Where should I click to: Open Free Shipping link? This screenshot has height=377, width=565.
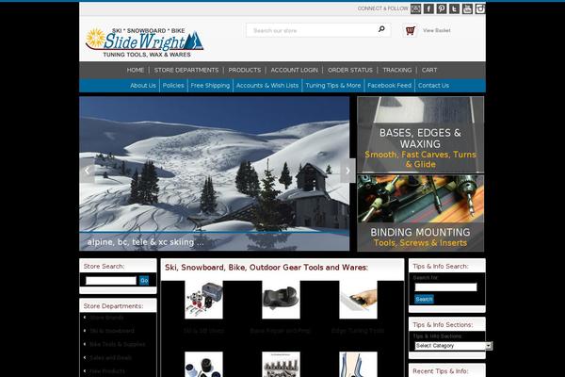pyautogui.click(x=210, y=86)
